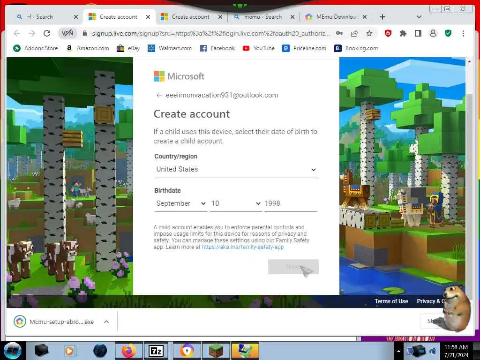Image resolution: width=480 pixels, height=360 pixels.
Task: Reload the page with the refresh icon
Action: click(47, 33)
